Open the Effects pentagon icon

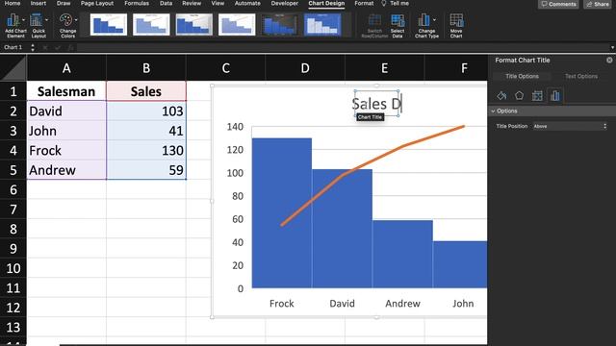(x=520, y=95)
